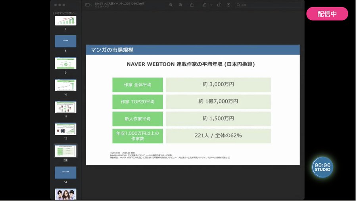
Task: Click the PDF file name title
Action: tap(119, 4)
